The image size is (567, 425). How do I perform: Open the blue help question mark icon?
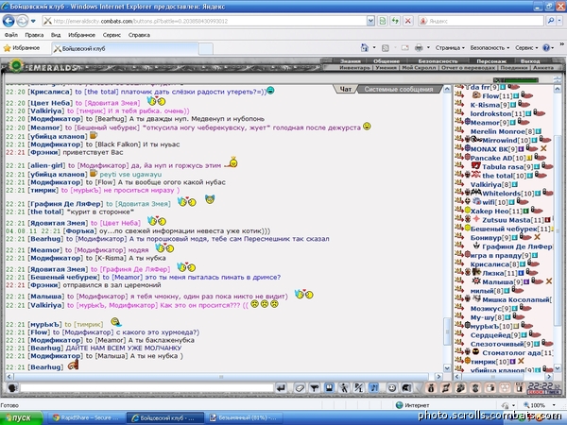tap(546, 48)
